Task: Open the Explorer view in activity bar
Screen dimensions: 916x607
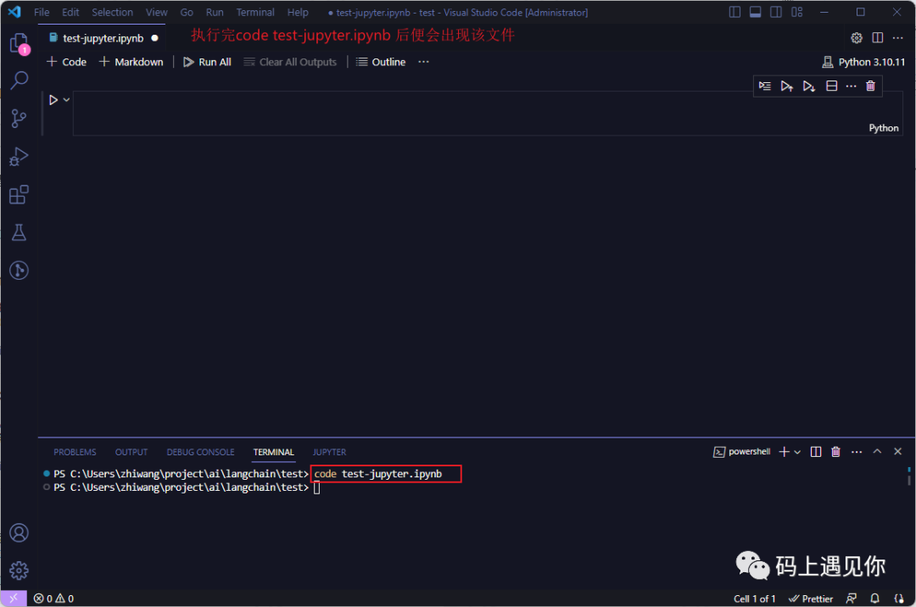Action: (20, 43)
